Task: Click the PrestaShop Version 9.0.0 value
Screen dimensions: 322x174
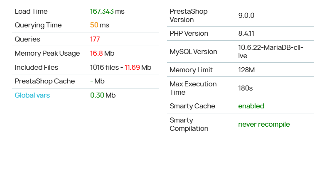Action: click(246, 15)
